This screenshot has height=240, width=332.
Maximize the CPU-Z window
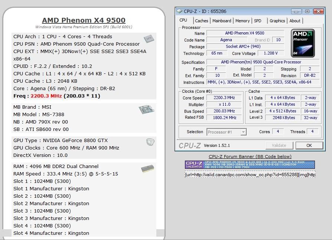pos(307,11)
